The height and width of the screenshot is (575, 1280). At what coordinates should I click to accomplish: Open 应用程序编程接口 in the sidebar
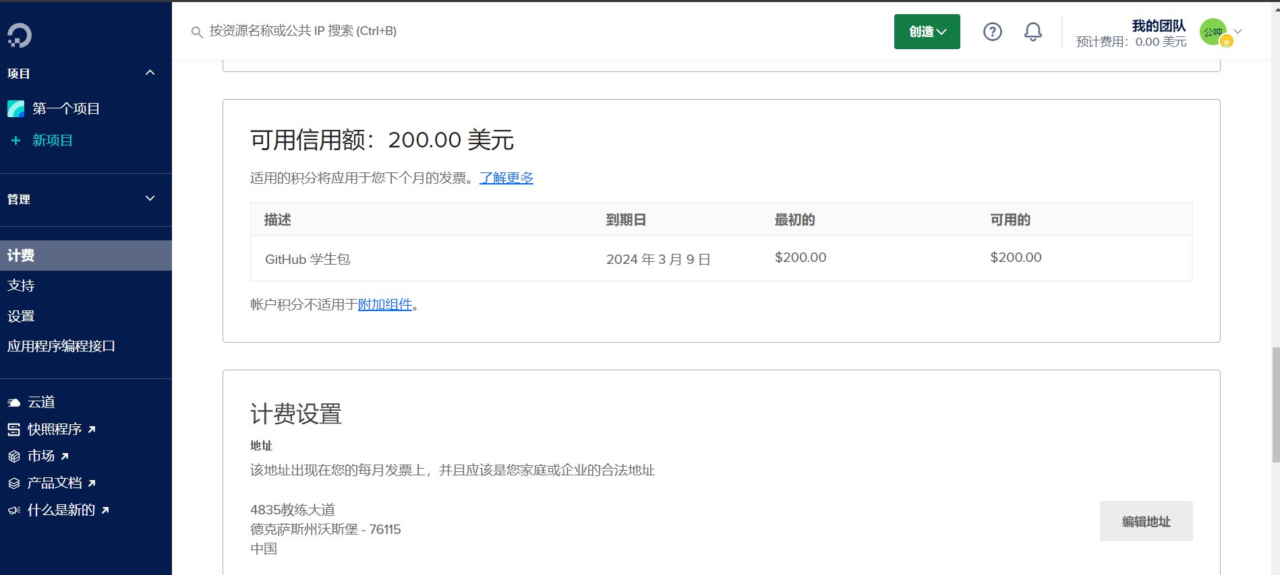pyautogui.click(x=61, y=346)
